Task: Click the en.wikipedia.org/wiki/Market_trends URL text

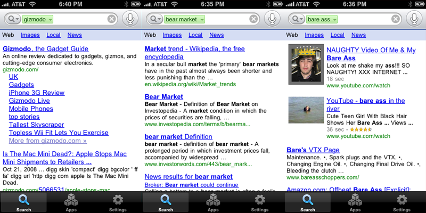Action: coord(190,84)
